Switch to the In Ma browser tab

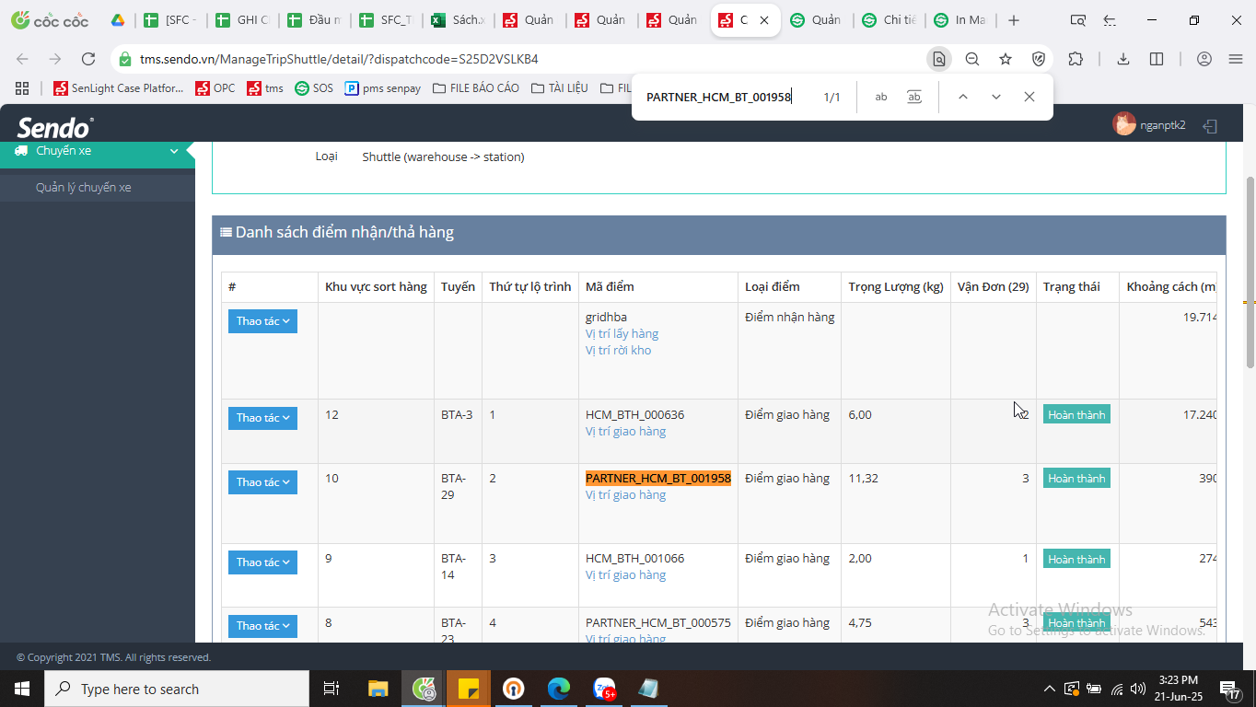(961, 20)
